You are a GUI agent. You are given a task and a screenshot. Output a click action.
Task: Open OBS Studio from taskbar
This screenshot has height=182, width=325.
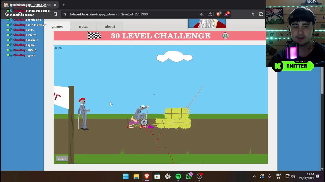[199, 176]
